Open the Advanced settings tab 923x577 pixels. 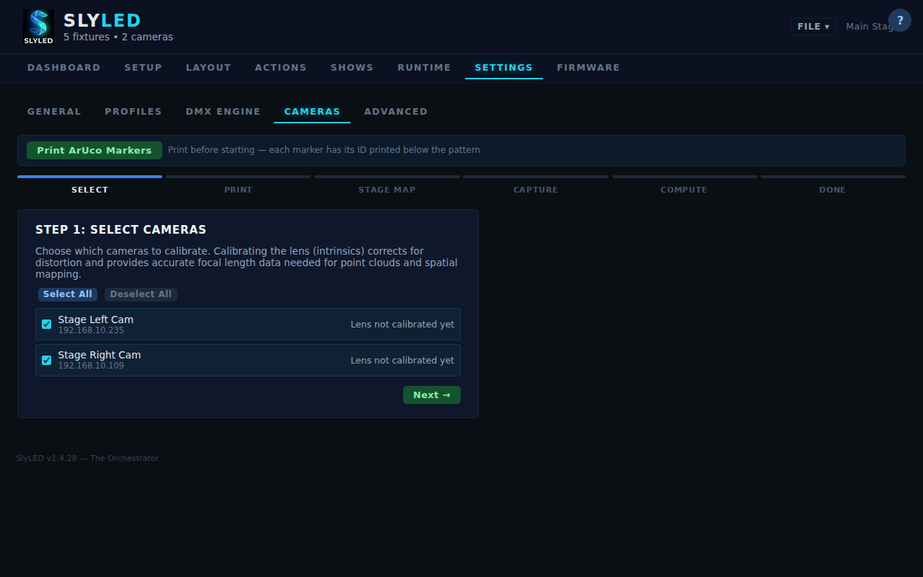pos(395,112)
